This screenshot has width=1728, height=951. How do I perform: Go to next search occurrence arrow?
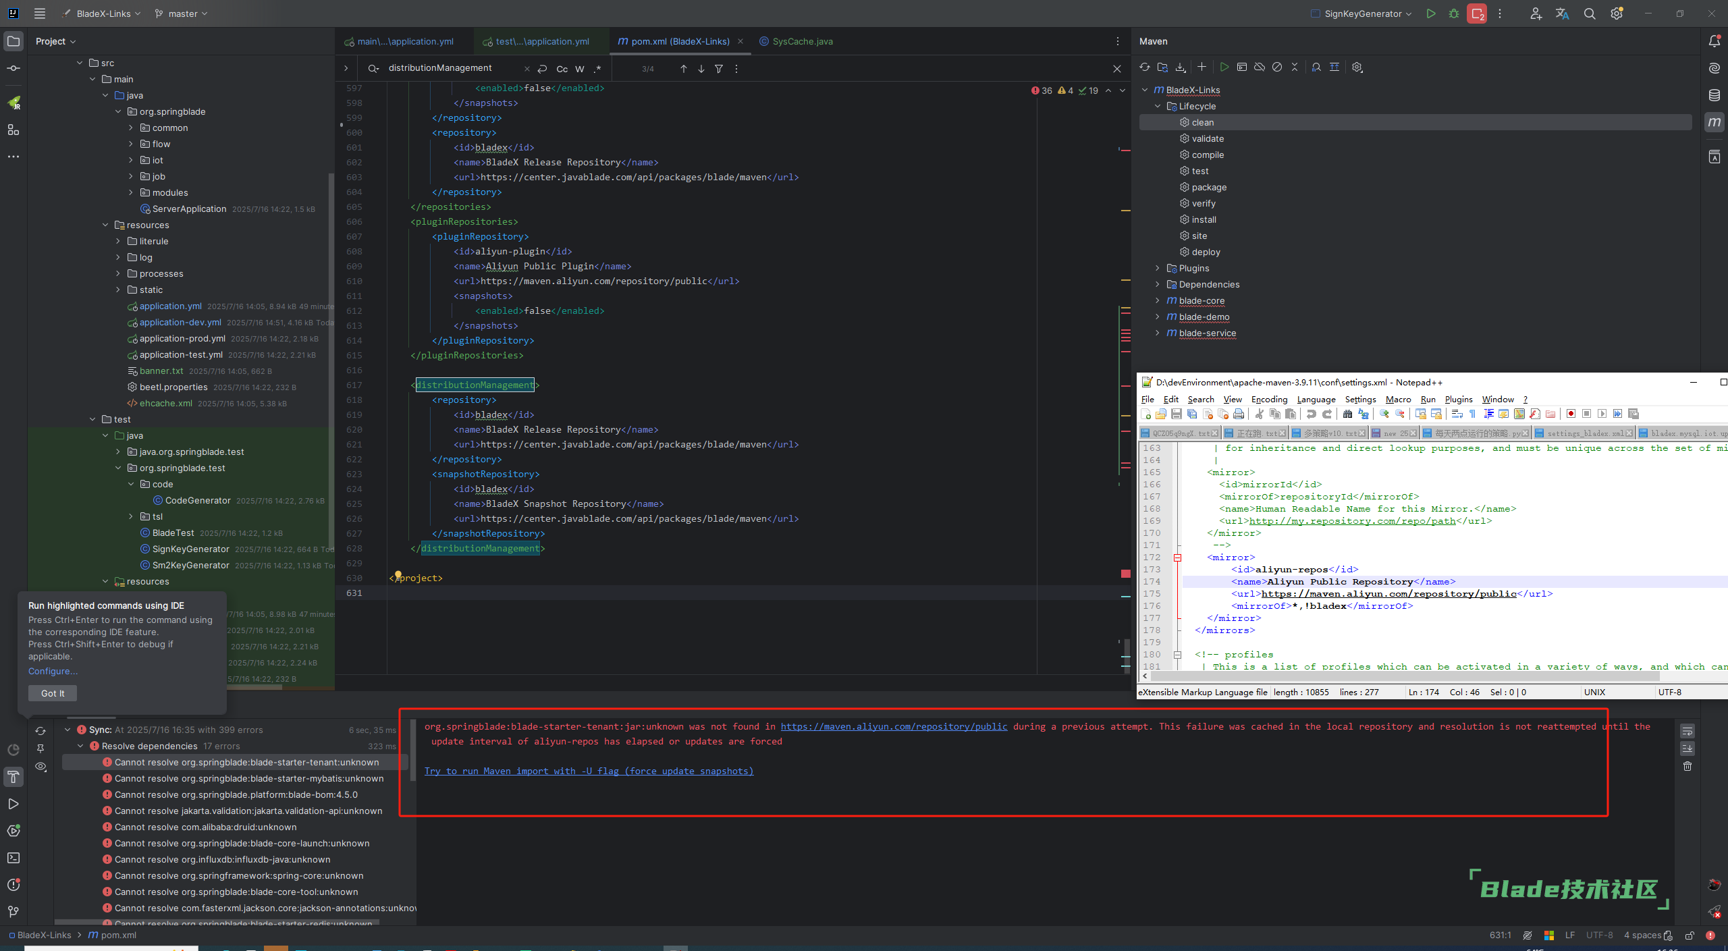[701, 69]
